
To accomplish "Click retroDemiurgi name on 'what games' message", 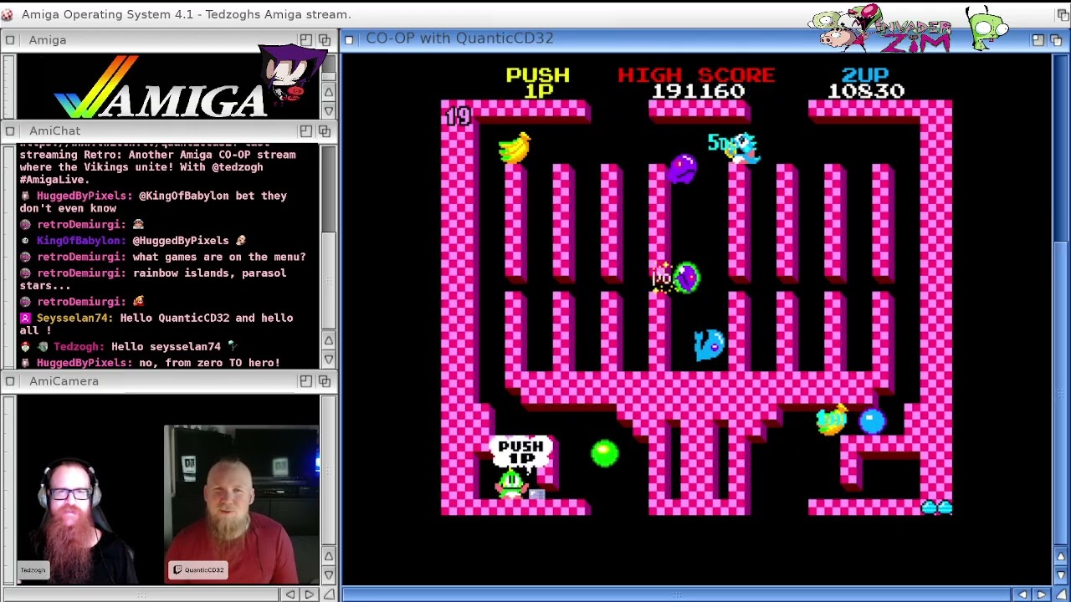I will tap(80, 257).
